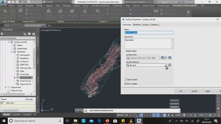Open the Render Material ByLayer dropdown
This screenshot has width=221, height=124.
[x=165, y=65]
